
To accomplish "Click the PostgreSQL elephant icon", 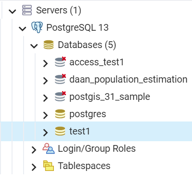I will pyautogui.click(x=37, y=27).
